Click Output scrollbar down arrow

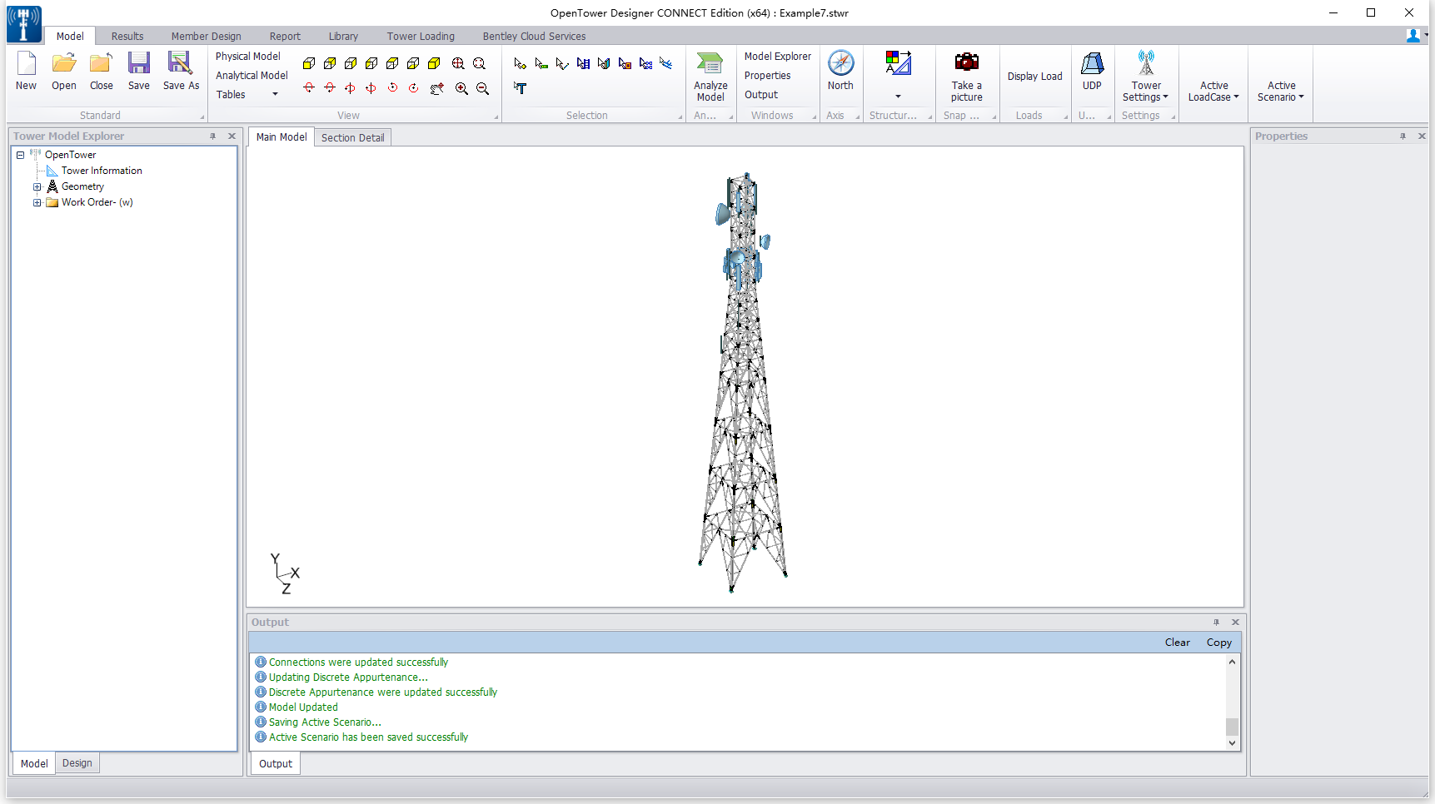click(x=1232, y=743)
